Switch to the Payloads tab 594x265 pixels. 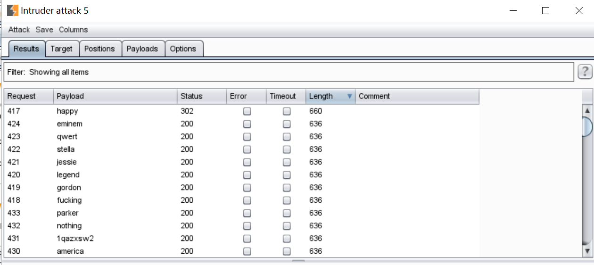click(142, 49)
